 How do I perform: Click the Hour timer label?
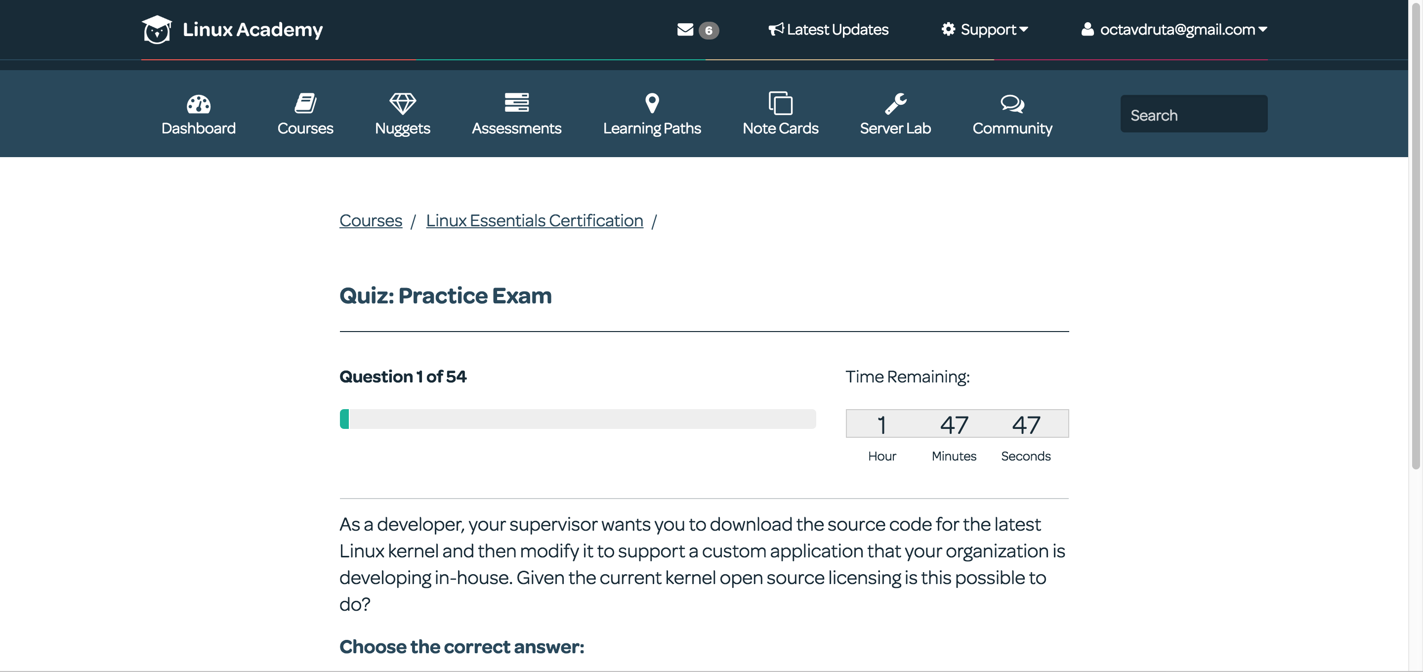(881, 456)
